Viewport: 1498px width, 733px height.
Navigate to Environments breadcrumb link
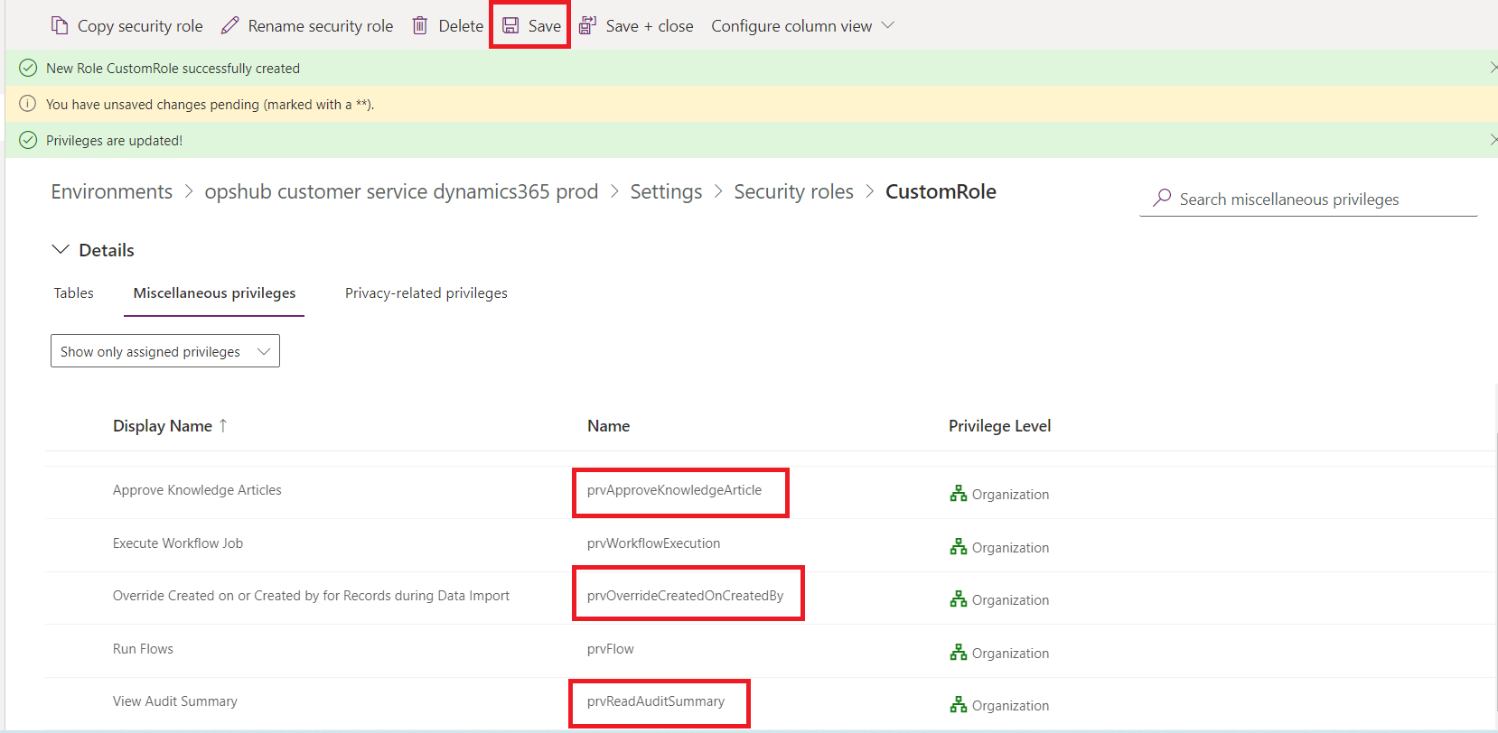click(111, 192)
